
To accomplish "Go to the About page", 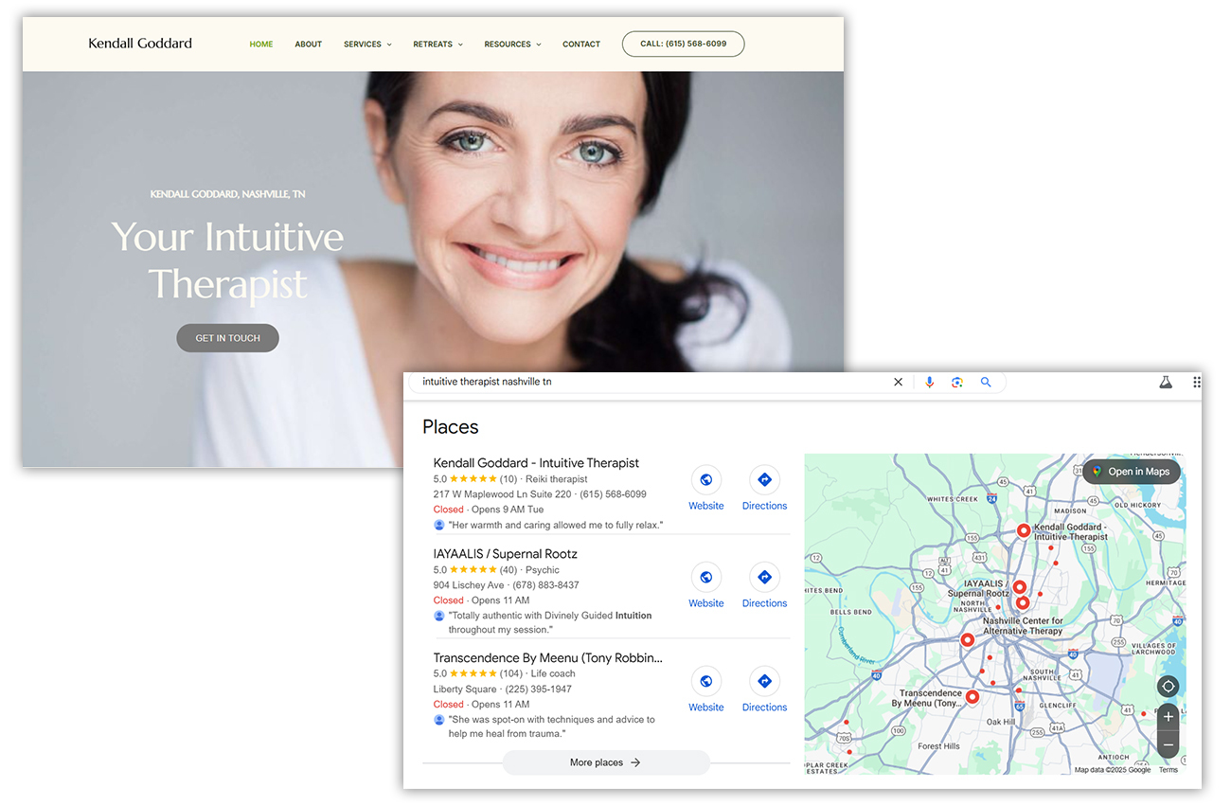I will 308,45.
